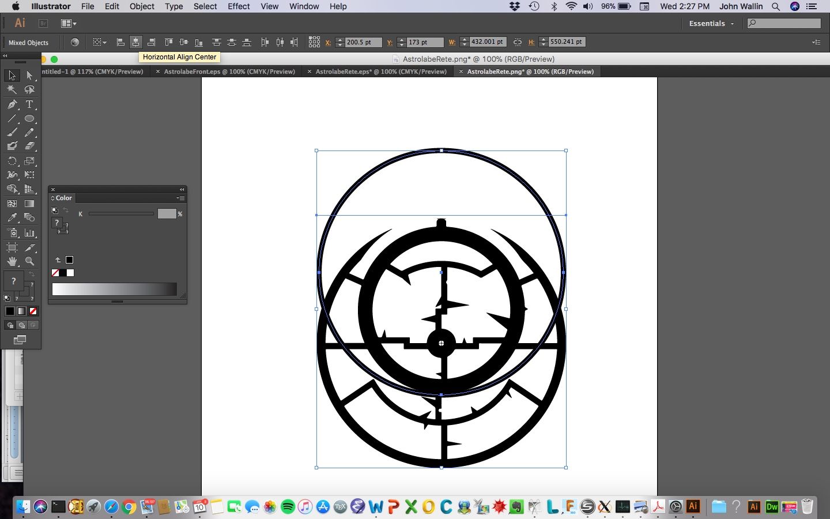Screen dimensions: 830x519
Task: Open the Window menu
Action: tap(304, 6)
